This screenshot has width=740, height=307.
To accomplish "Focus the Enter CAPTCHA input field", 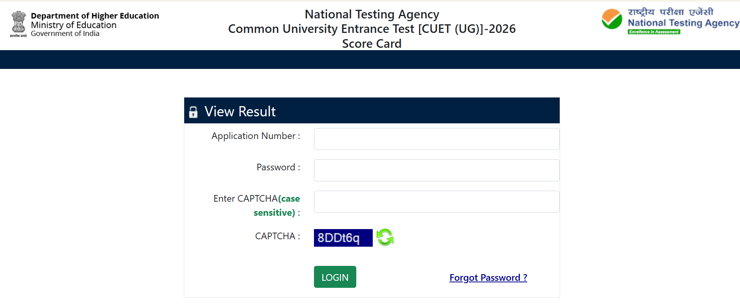I will pos(437,202).
